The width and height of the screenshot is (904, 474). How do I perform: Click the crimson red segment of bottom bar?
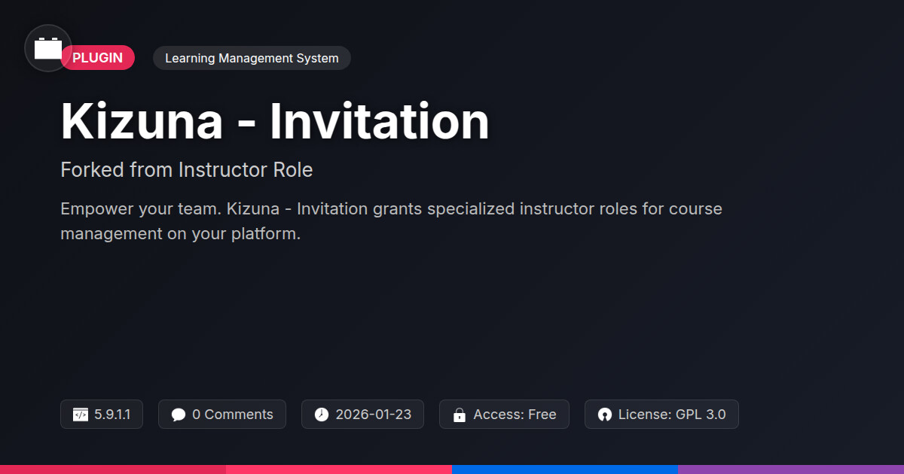pos(113,469)
